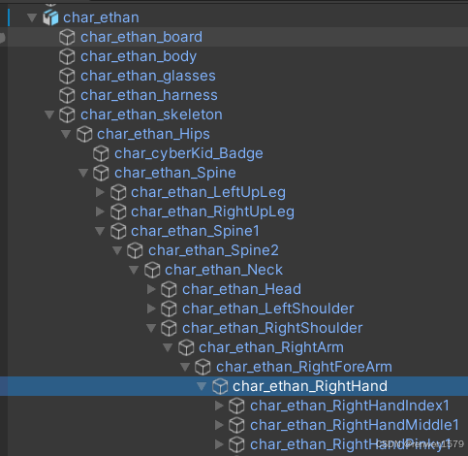
Task: Click the cube icon beside char_ethan_RightForeArm
Action: [x=203, y=367]
